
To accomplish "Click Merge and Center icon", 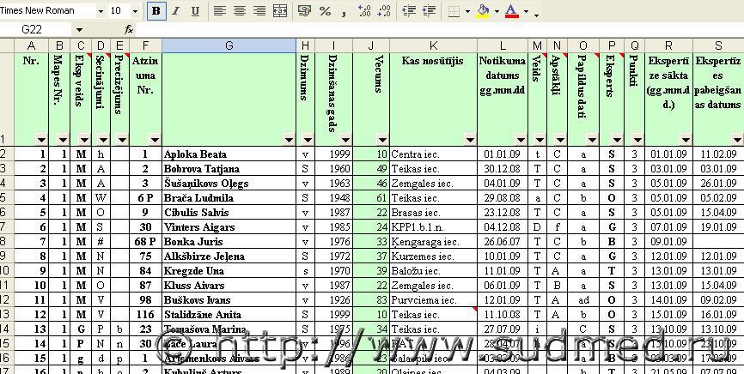I will (279, 11).
